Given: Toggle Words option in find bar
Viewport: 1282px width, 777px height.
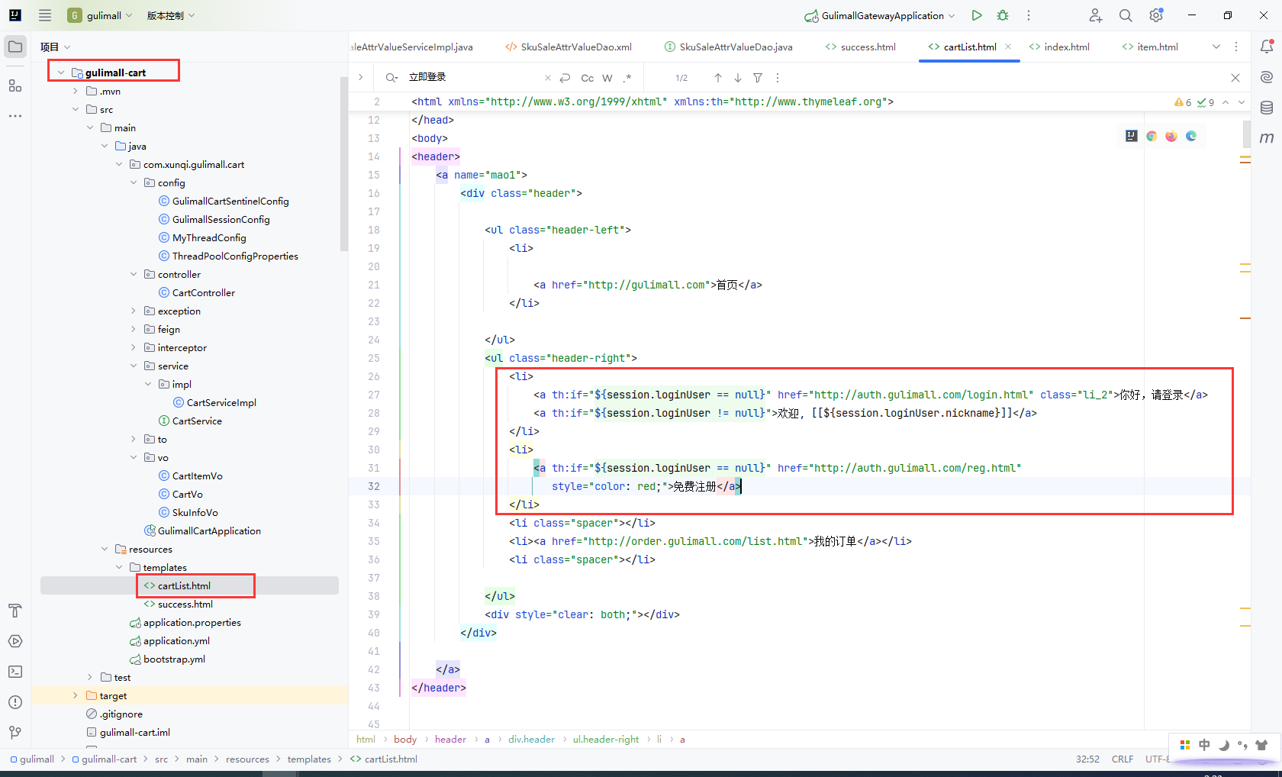Looking at the screenshot, I should pyautogui.click(x=607, y=78).
